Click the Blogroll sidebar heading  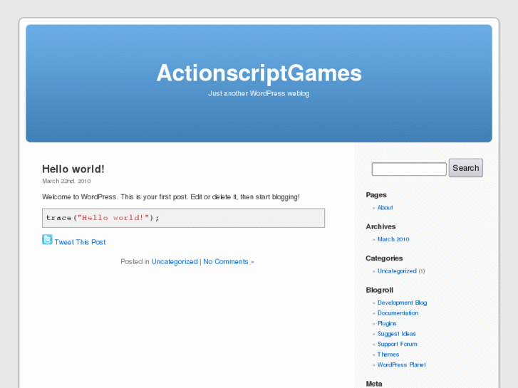click(379, 290)
